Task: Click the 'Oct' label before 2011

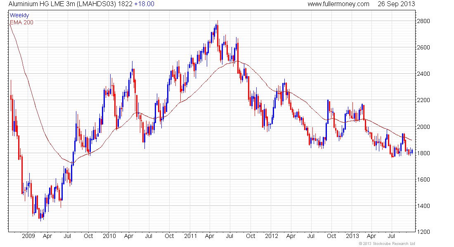Action: (x=169, y=236)
